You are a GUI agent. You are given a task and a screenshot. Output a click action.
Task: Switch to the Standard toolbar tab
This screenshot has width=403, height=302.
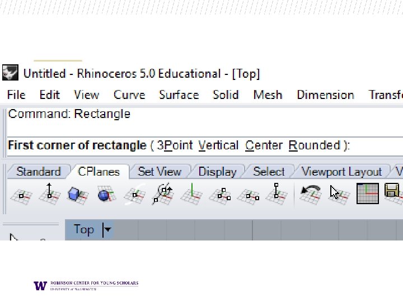coord(39,172)
